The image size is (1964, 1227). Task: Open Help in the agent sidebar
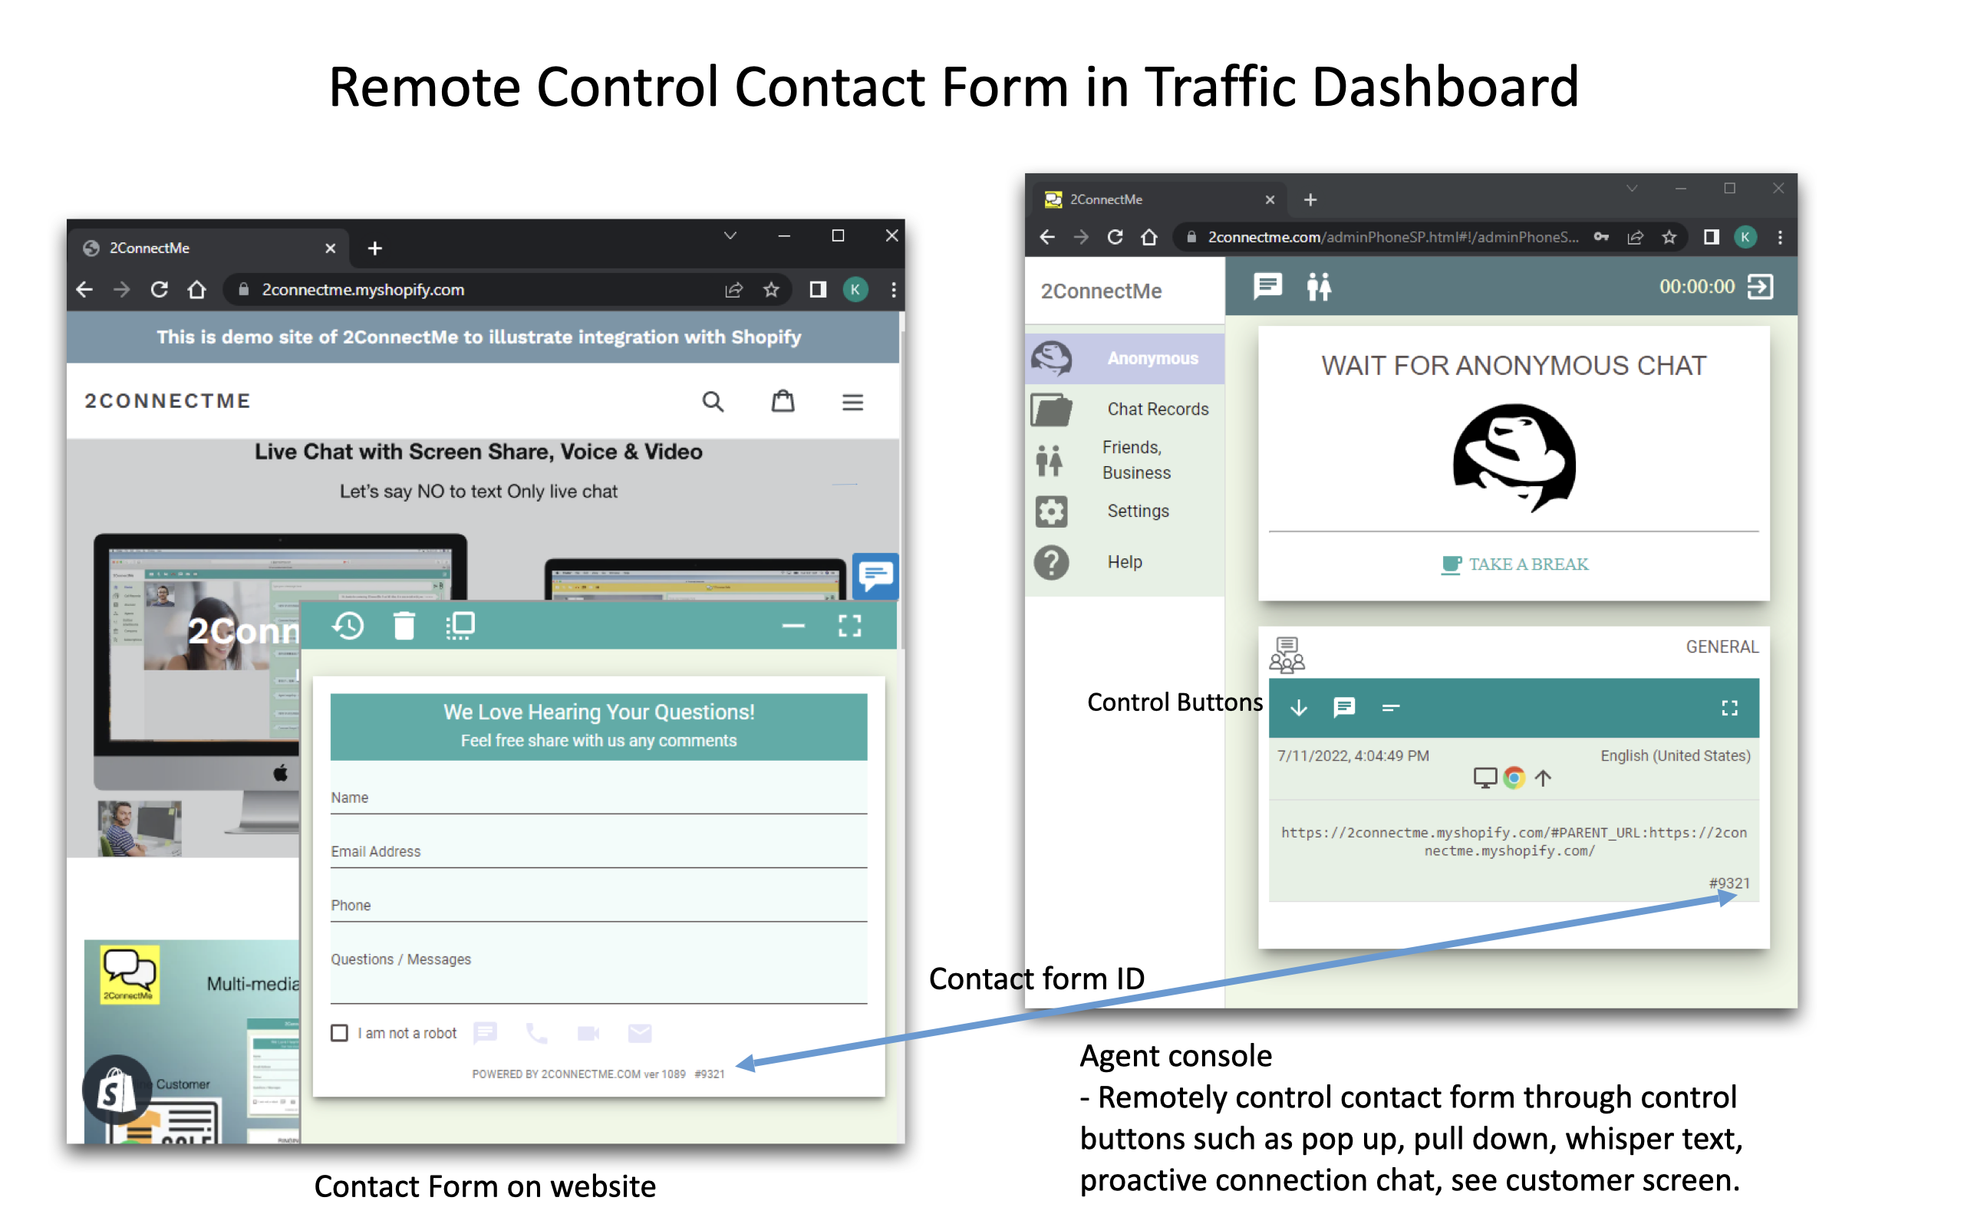click(x=1125, y=562)
